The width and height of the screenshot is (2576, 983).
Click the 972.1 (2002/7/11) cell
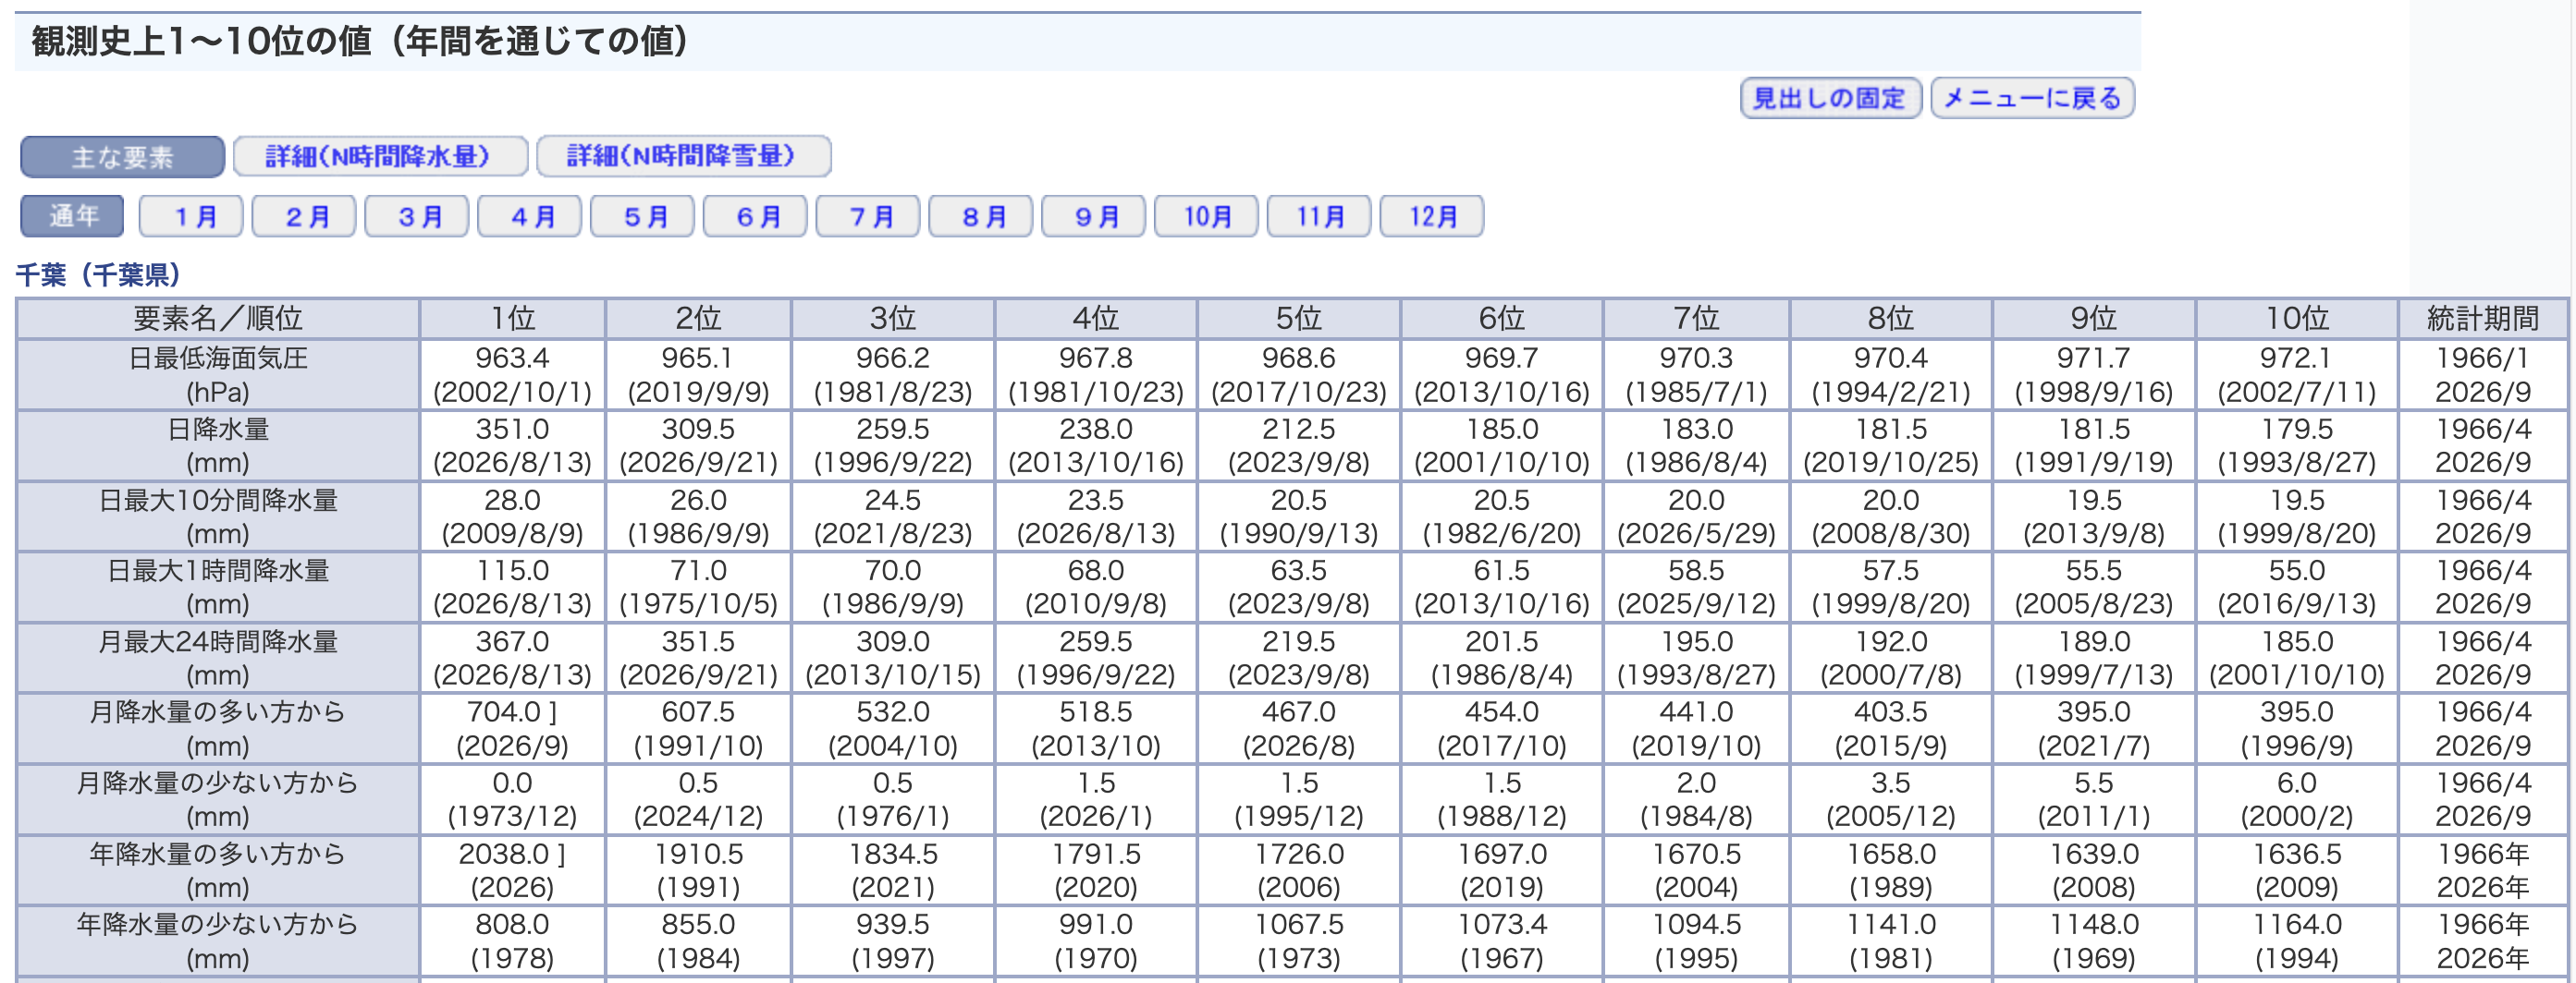2296,374
